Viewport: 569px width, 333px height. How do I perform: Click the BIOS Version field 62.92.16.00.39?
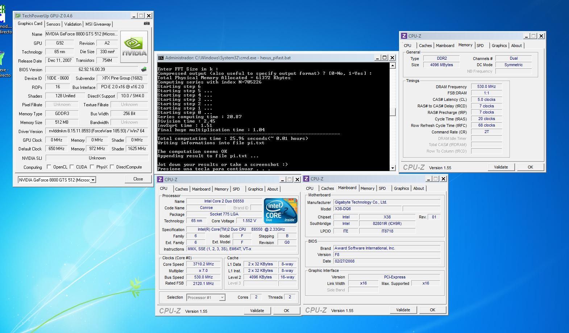pos(92,69)
